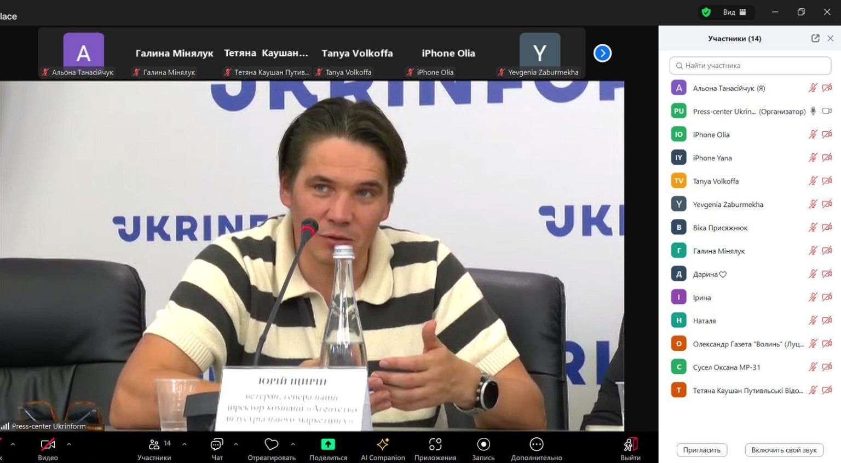Screen dimensions: 841x463
Task: Start recording with the Record icon
Action: [483, 444]
